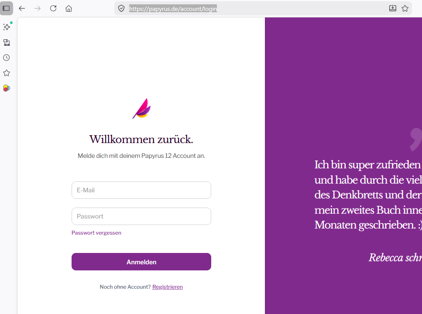Reload the Papyrus login page

pyautogui.click(x=53, y=8)
